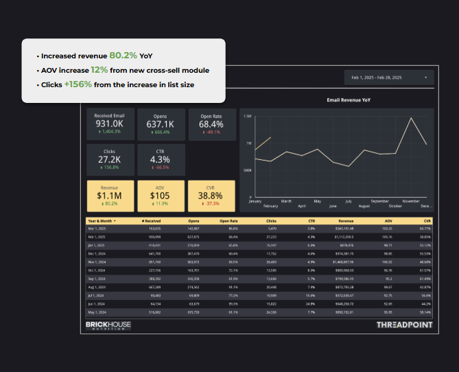The width and height of the screenshot is (459, 372).
Task: Open the date range dropdown
Action: pyautogui.click(x=389, y=78)
